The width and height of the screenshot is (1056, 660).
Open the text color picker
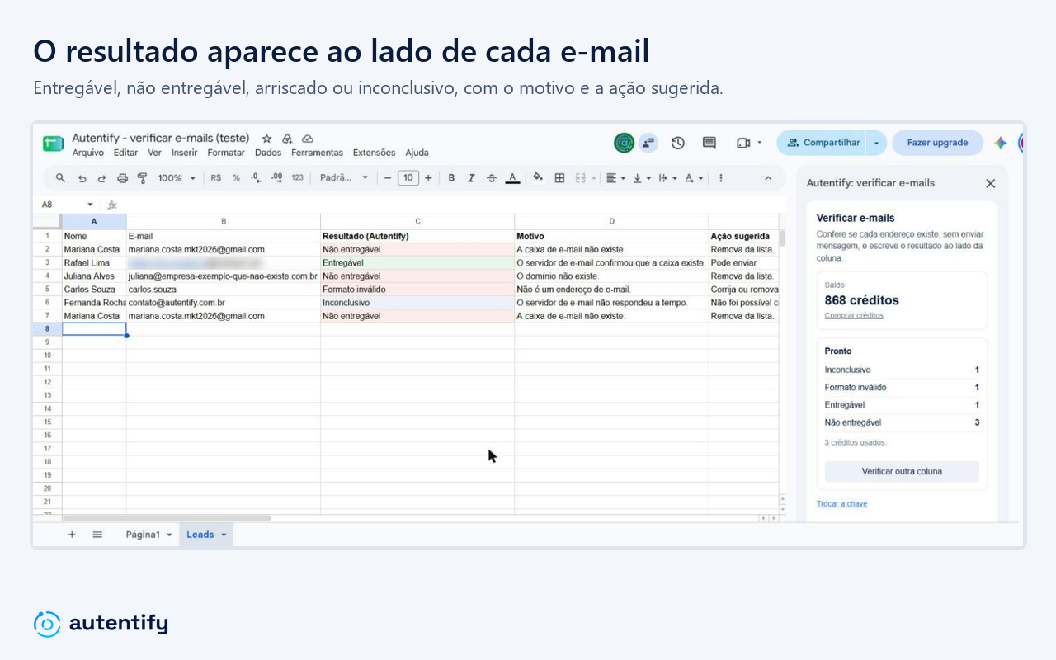point(512,177)
